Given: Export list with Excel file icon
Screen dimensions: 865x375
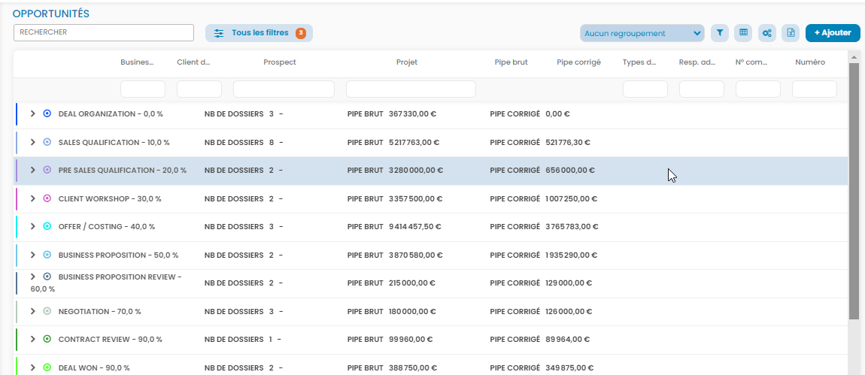Looking at the screenshot, I should pos(790,33).
